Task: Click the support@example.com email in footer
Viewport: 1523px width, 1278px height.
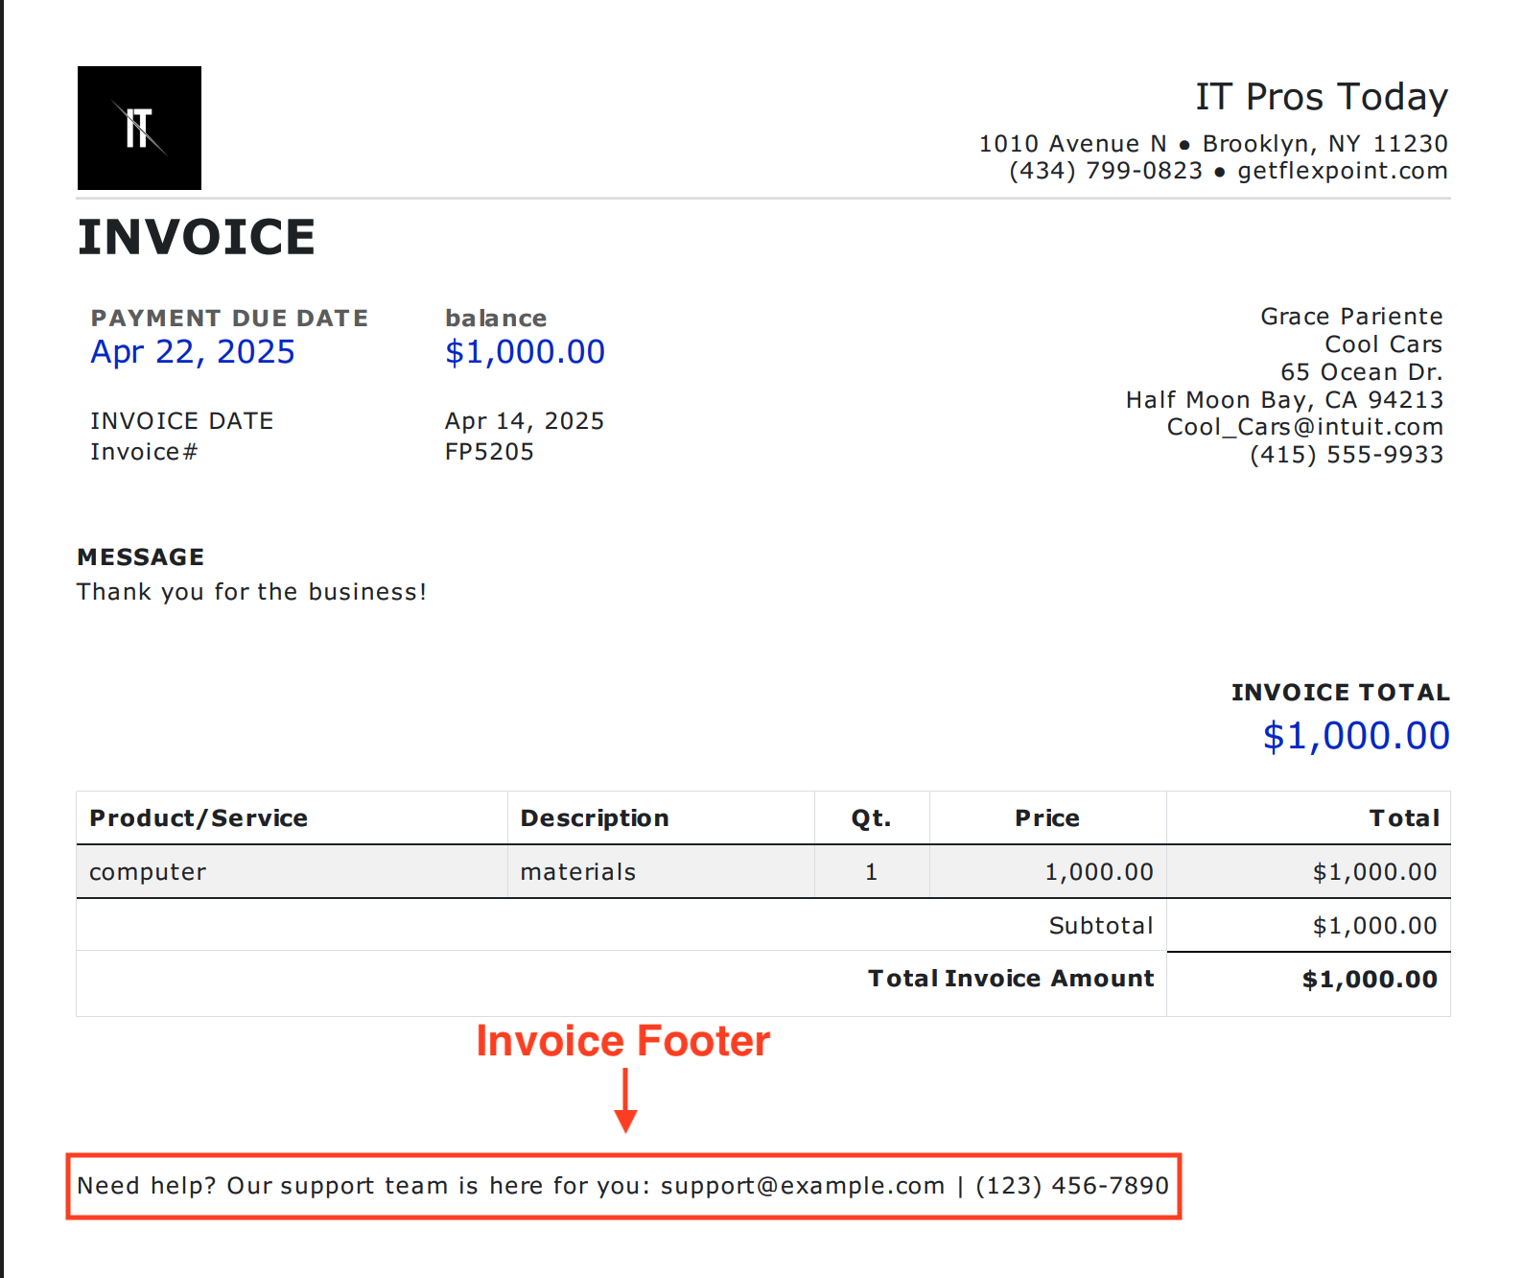Action: pos(803,1186)
